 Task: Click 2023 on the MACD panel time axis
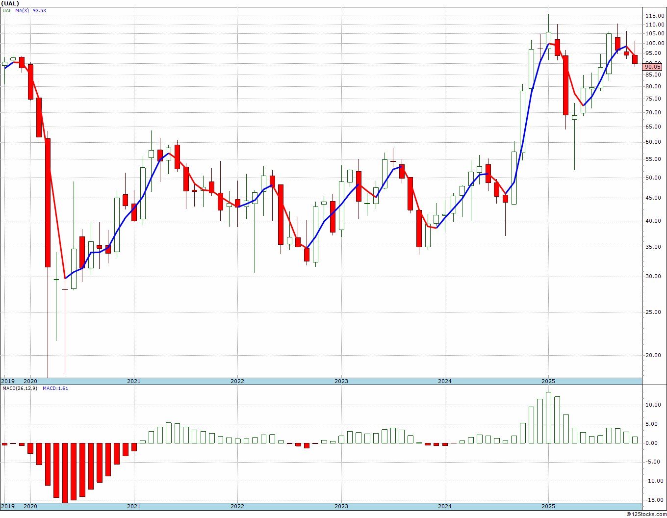pos(341,506)
